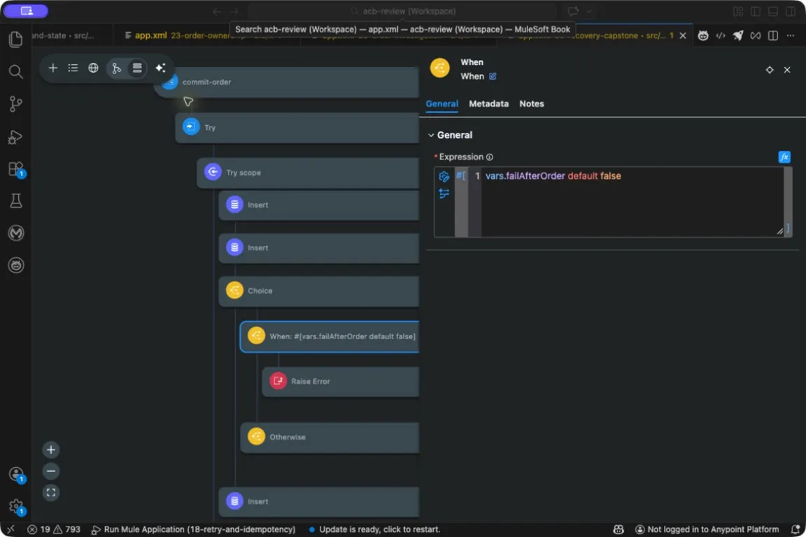Viewport: 806px width, 537px height.
Task: Click into the Expression editor field
Action: (632, 202)
